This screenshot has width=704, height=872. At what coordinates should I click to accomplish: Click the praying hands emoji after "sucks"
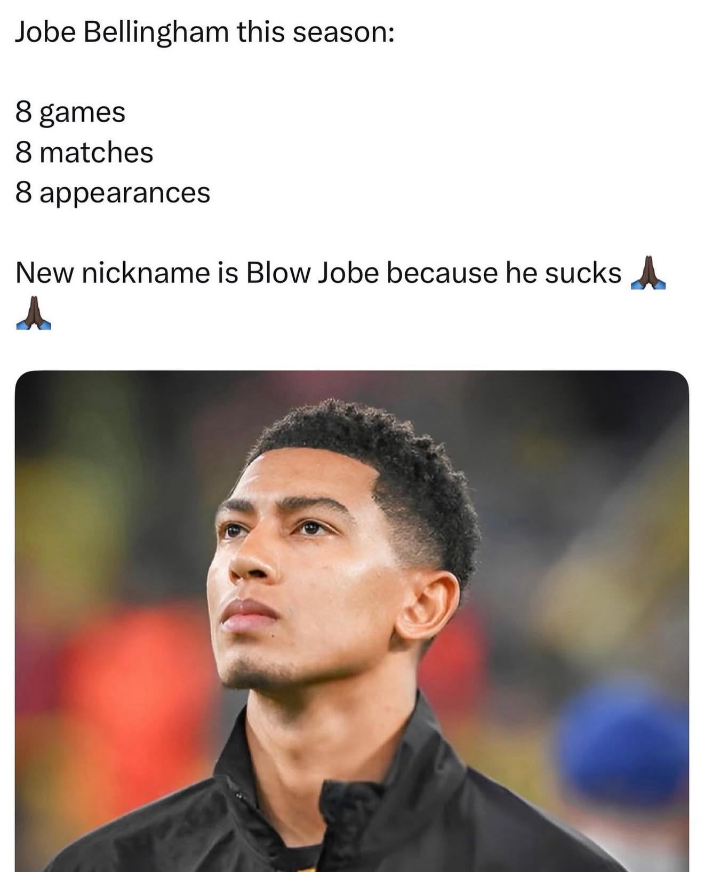(648, 273)
